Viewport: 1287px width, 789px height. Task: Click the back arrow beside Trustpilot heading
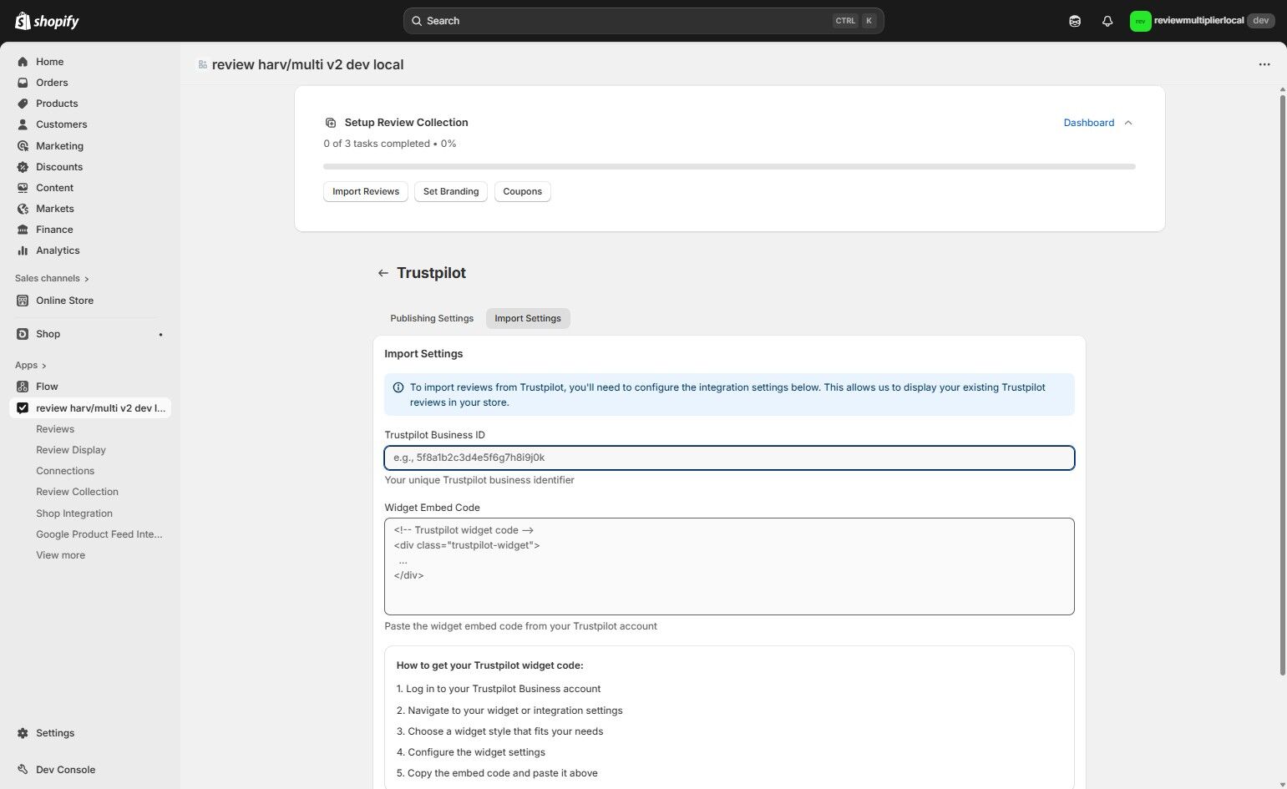tap(383, 272)
